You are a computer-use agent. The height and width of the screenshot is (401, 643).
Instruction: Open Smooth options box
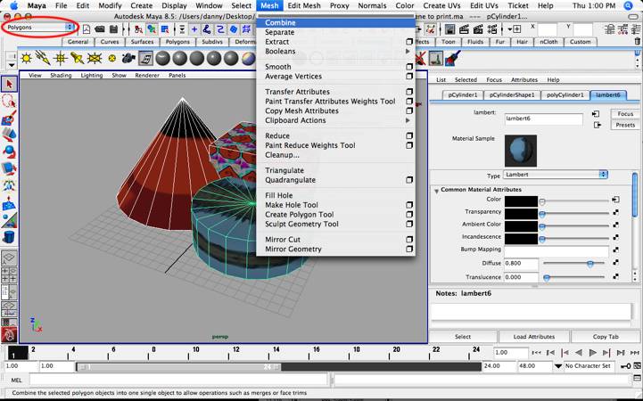pos(409,67)
